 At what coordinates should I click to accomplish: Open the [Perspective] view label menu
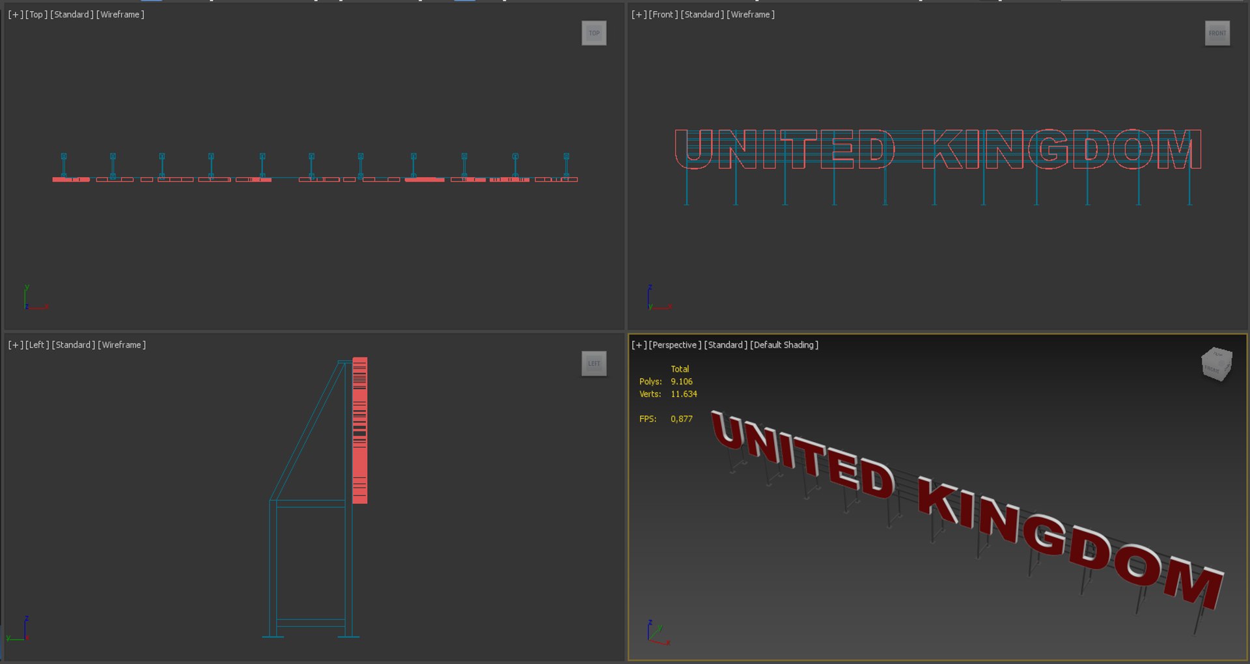coord(675,345)
